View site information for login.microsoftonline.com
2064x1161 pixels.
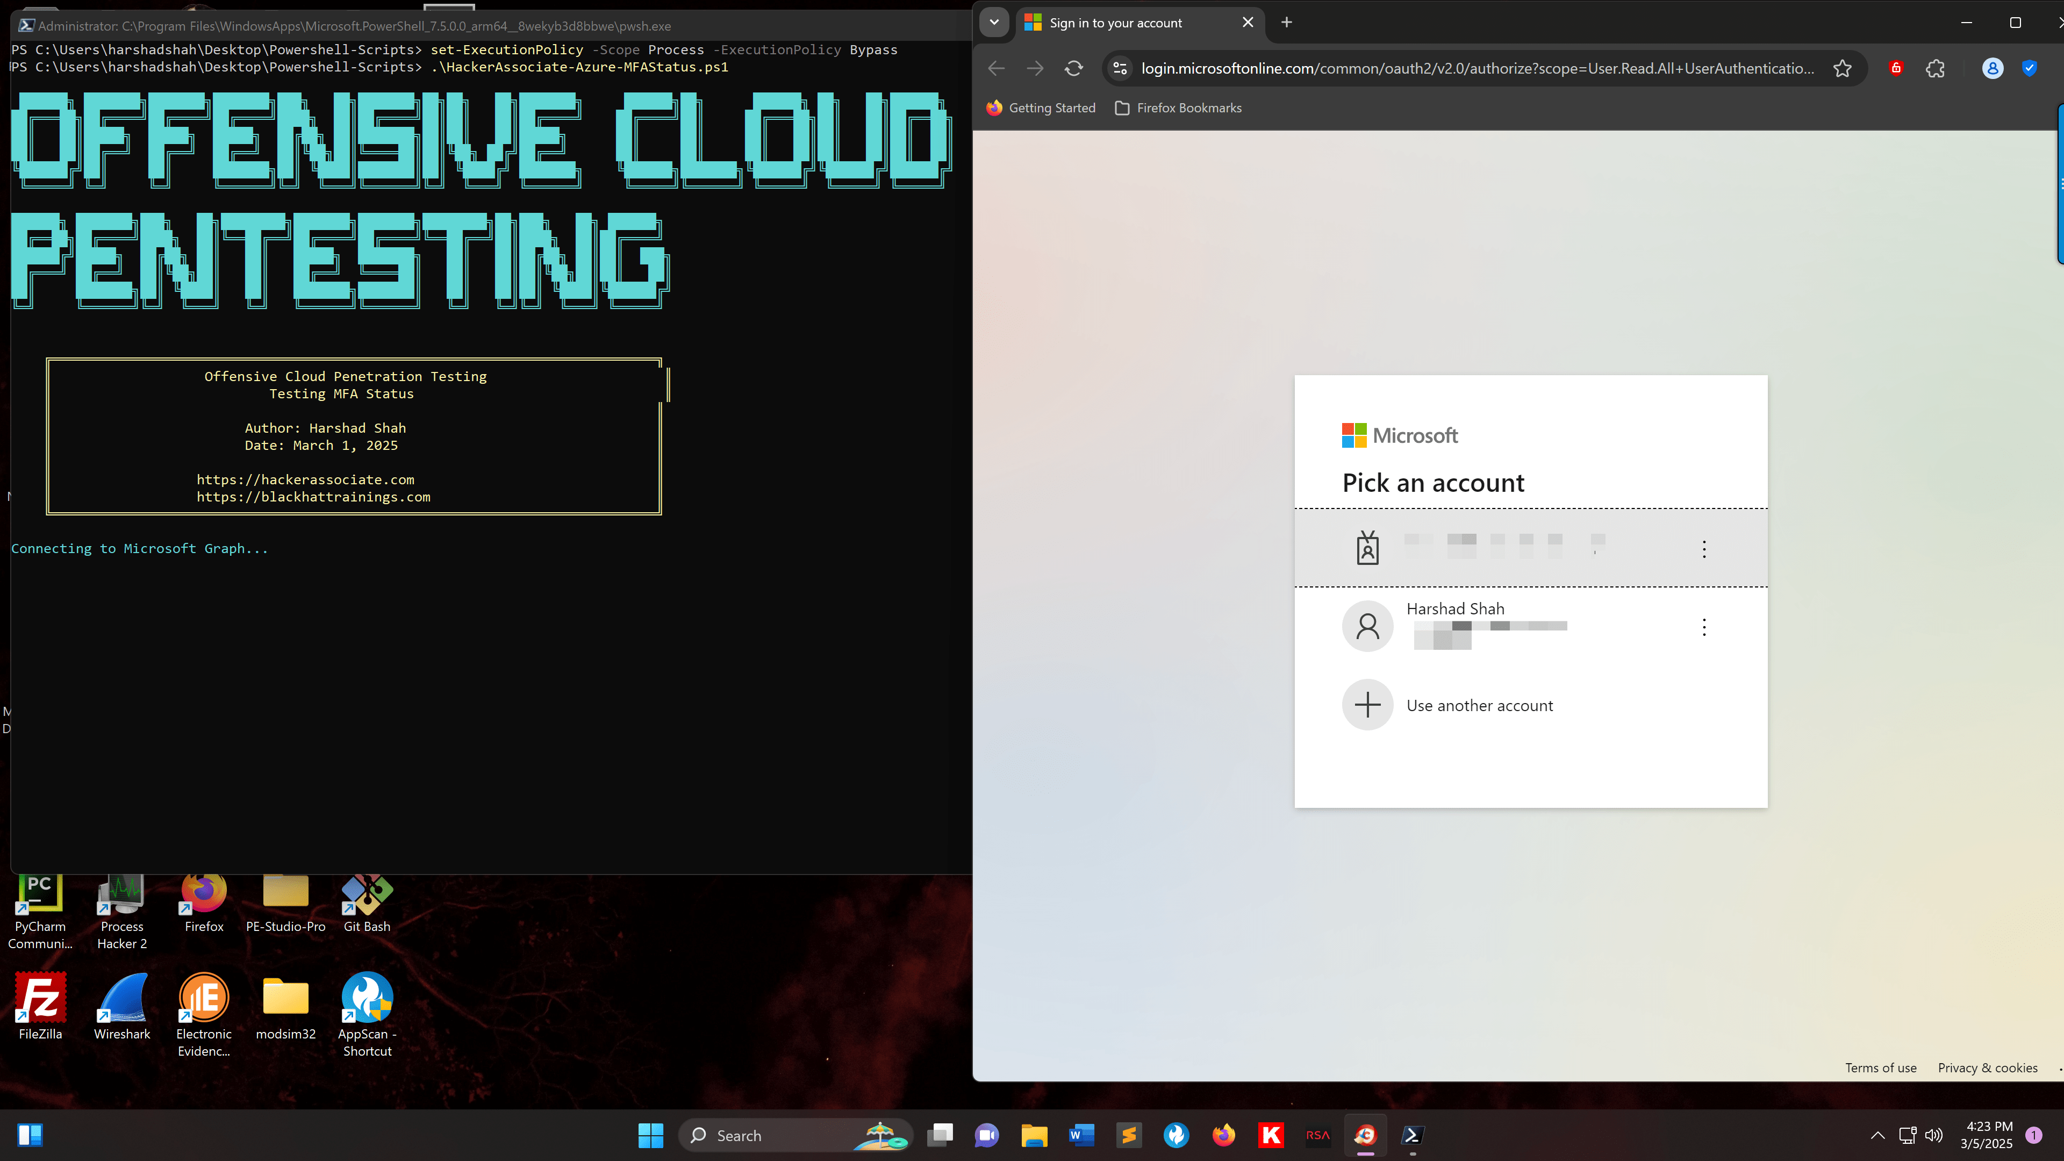(1120, 69)
